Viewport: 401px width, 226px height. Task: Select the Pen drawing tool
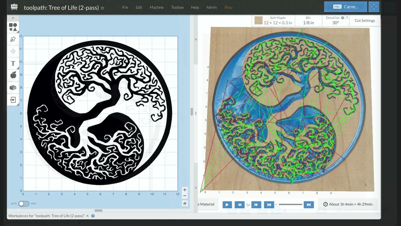click(13, 39)
